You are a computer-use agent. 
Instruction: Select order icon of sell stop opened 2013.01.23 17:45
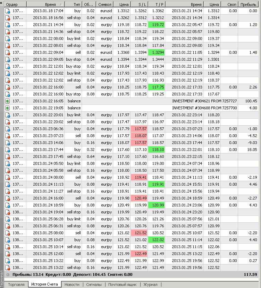coord(8,157)
